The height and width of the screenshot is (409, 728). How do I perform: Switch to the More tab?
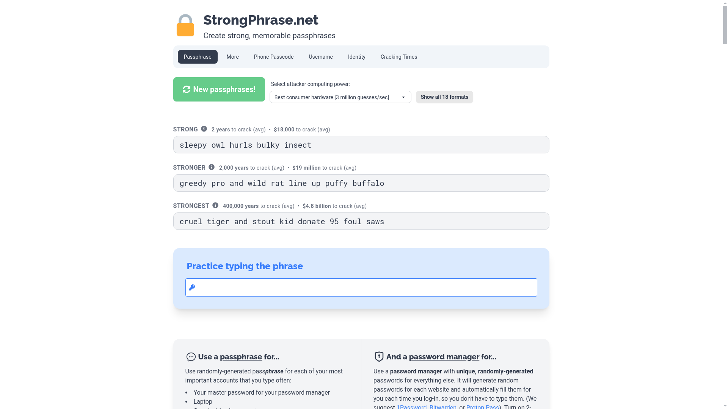[x=232, y=57]
